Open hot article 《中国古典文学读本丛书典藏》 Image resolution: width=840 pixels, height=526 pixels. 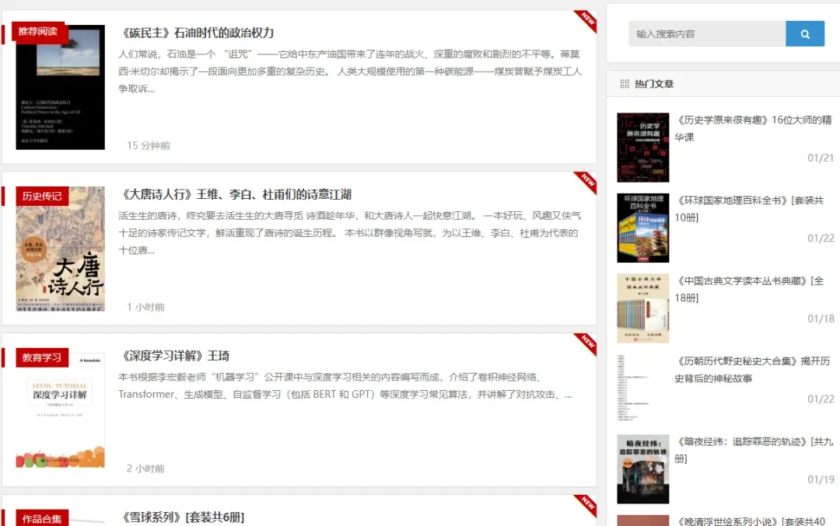click(749, 289)
